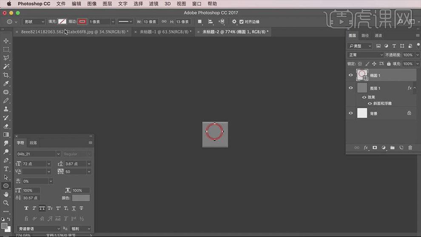Open the gear settings in options bar
This screenshot has width=421, height=237.
[234, 21]
